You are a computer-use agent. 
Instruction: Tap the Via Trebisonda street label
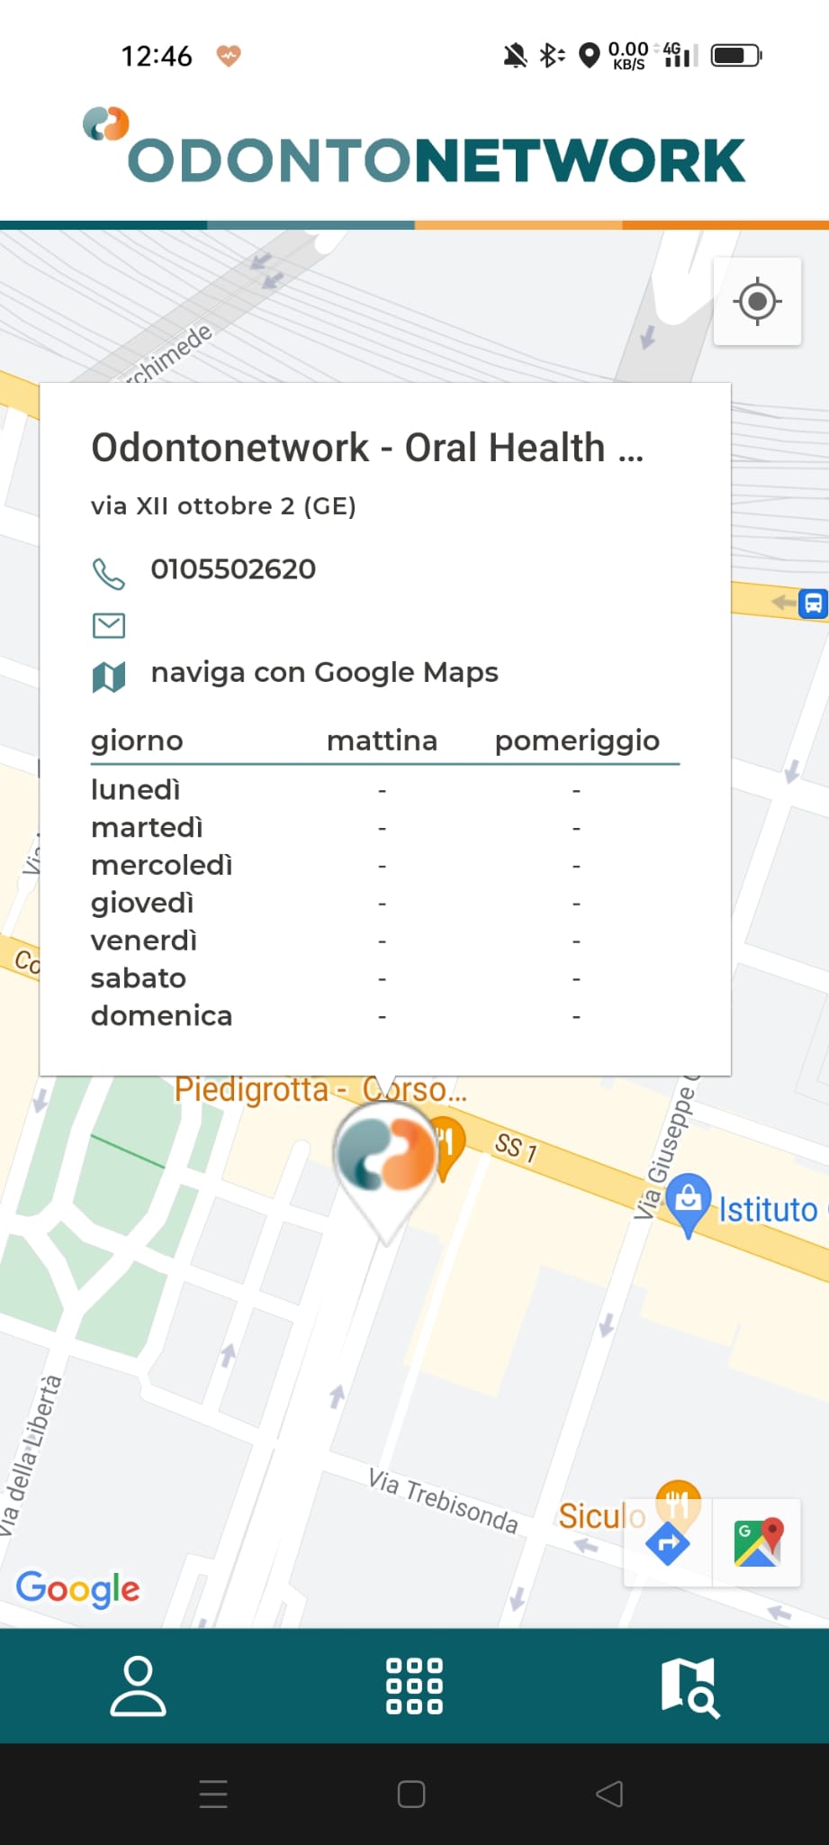[443, 1500]
